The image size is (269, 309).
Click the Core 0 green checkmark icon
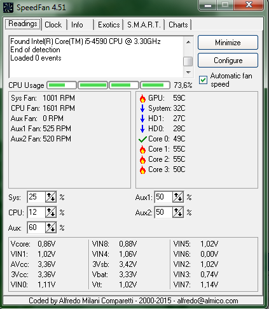pos(142,139)
